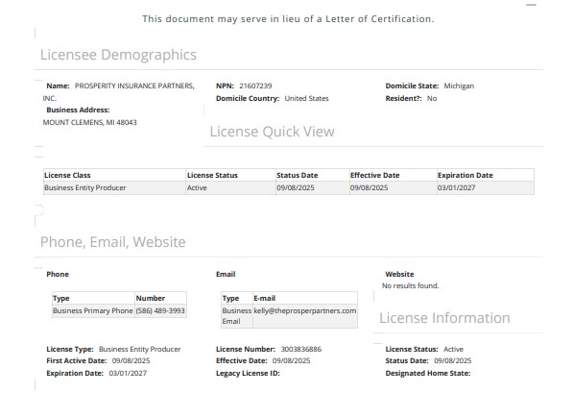Click the Phone, Email, Website heading
Viewport: 573px width, 393px height.
(x=113, y=242)
